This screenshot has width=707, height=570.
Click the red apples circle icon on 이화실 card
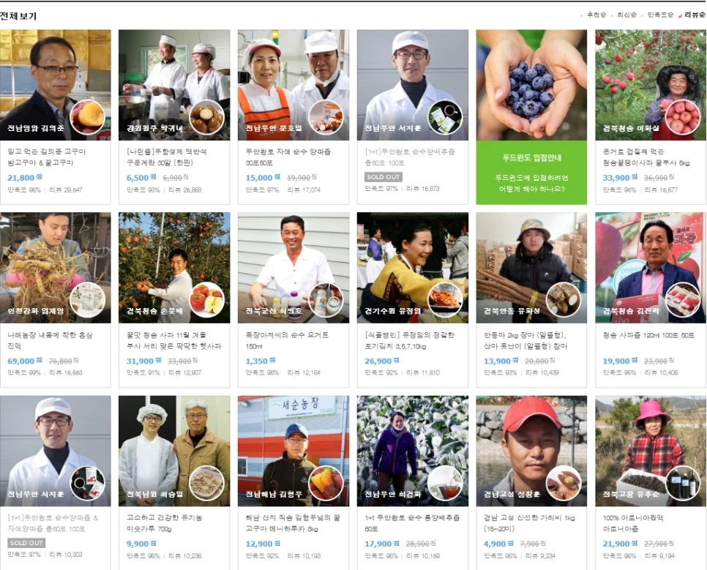click(684, 117)
